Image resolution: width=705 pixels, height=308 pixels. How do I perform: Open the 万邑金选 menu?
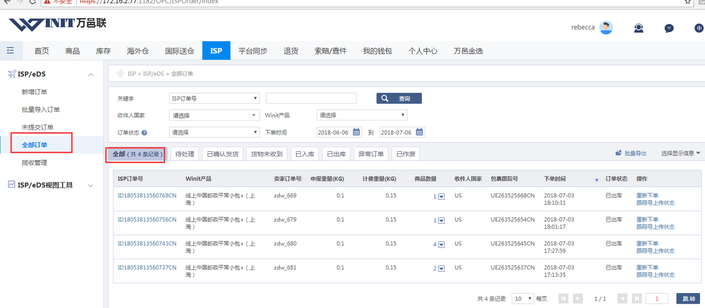(468, 51)
